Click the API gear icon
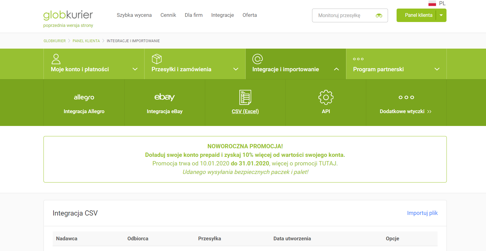This screenshot has height=251, width=486. coord(326,98)
